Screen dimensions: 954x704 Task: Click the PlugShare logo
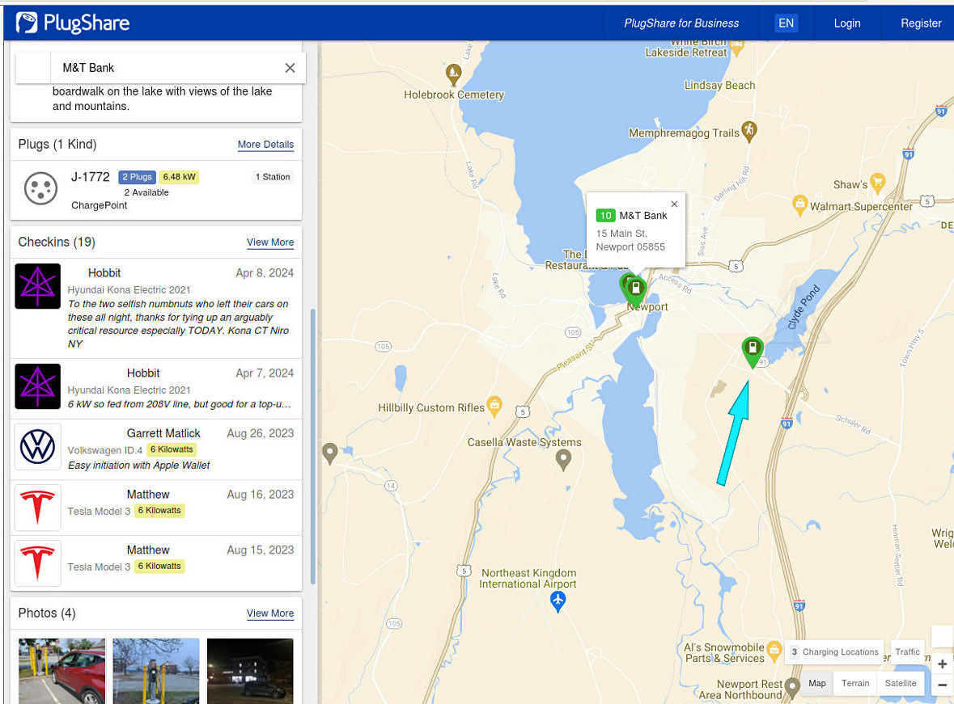coord(73,23)
